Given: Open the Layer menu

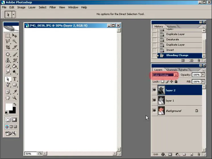Looking at the screenshot, I should tap(32, 7).
